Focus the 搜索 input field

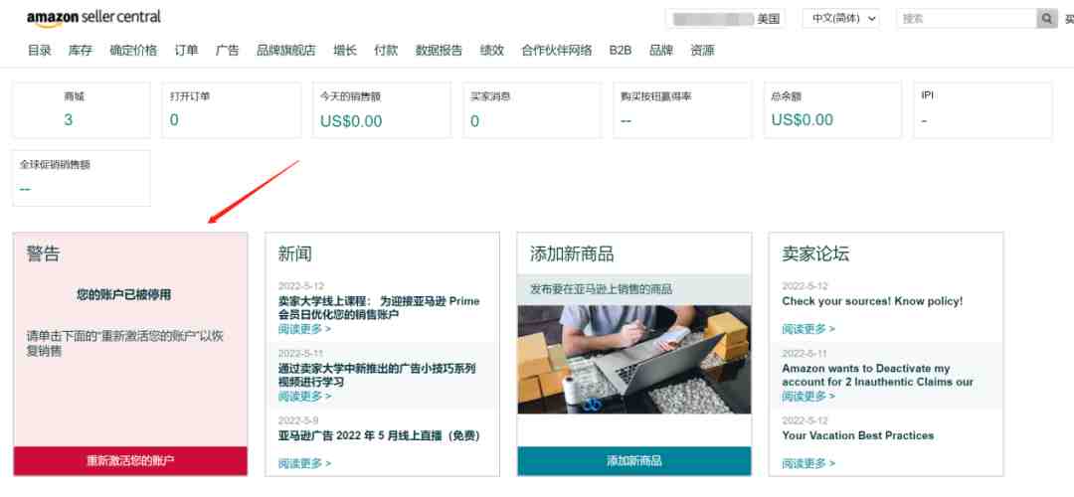967,19
